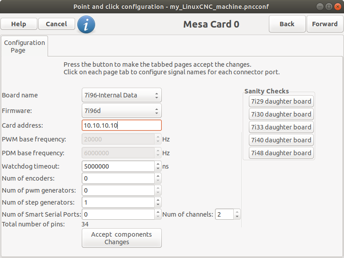
Task: Go Forward to the next page
Action: (325, 24)
